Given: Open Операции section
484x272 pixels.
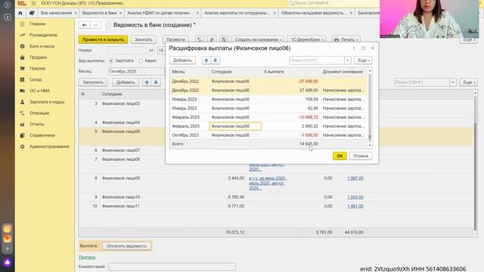Looking at the screenshot, I should point(39,113).
